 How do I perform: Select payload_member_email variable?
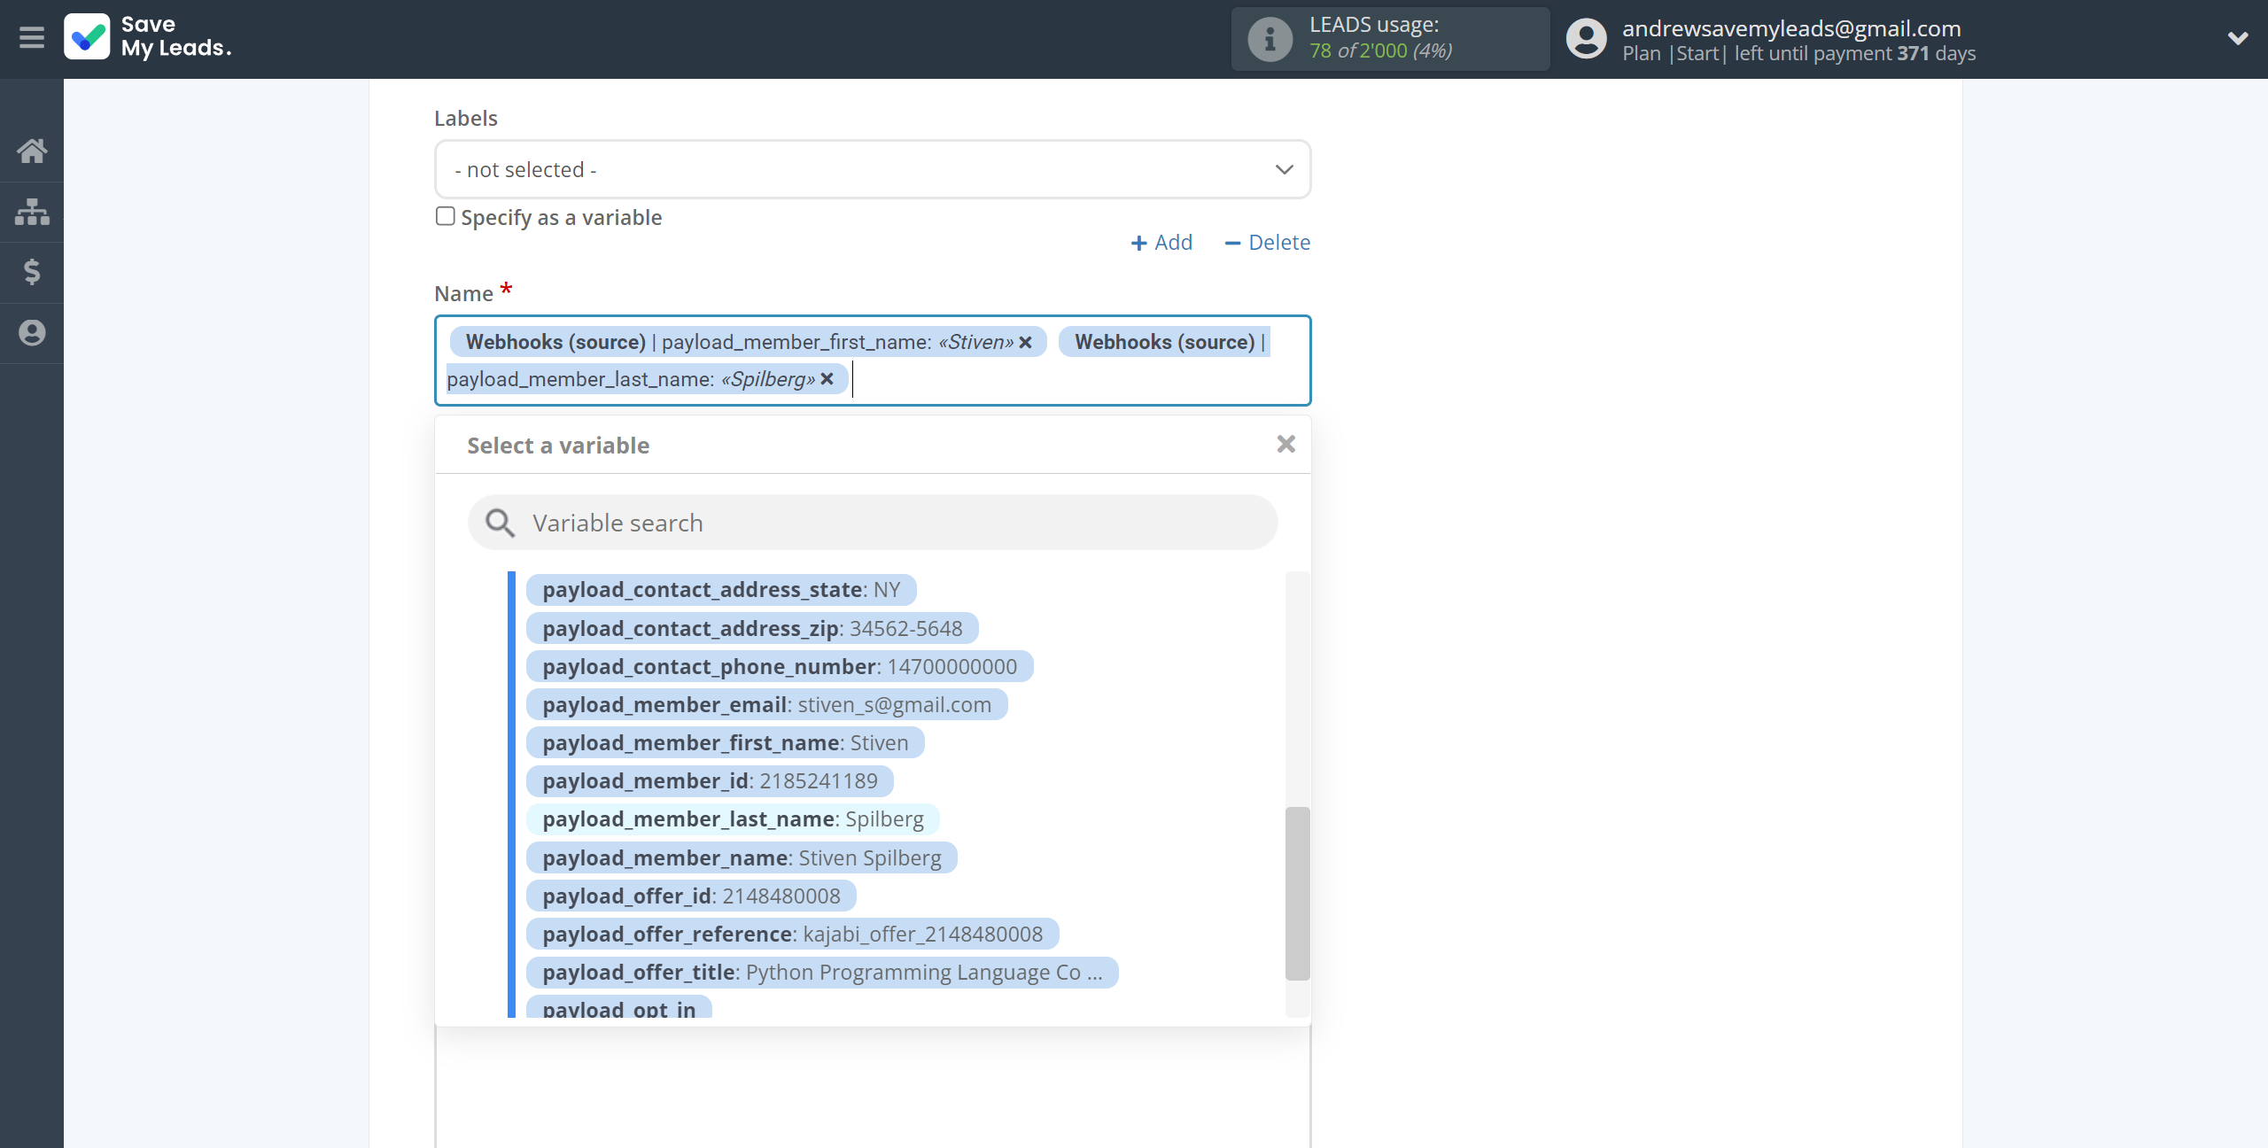pyautogui.click(x=767, y=705)
